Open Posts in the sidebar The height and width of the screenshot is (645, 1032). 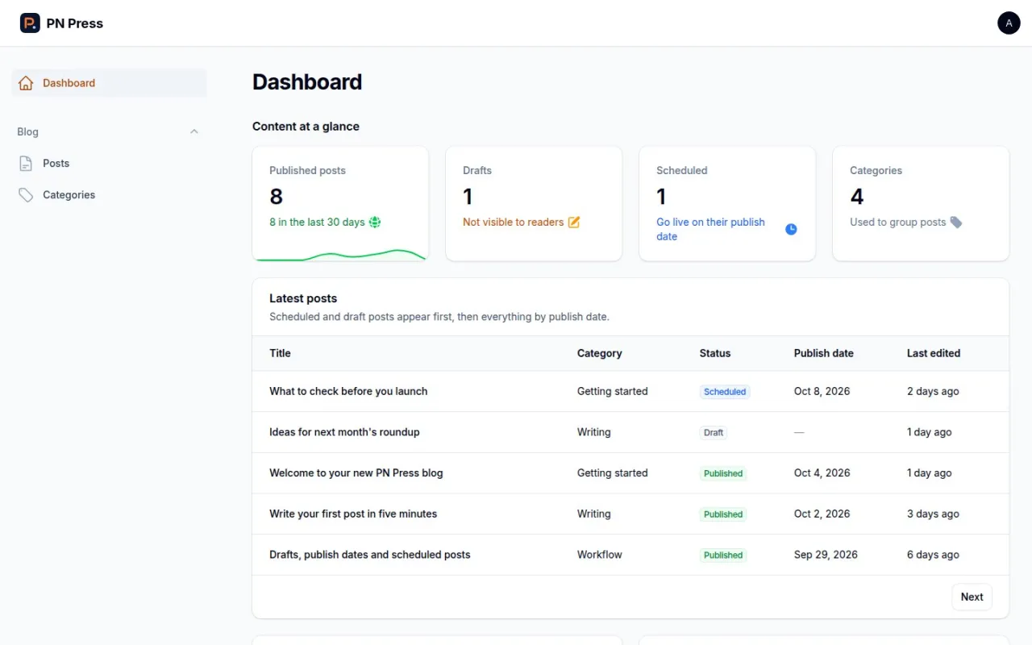(109, 164)
